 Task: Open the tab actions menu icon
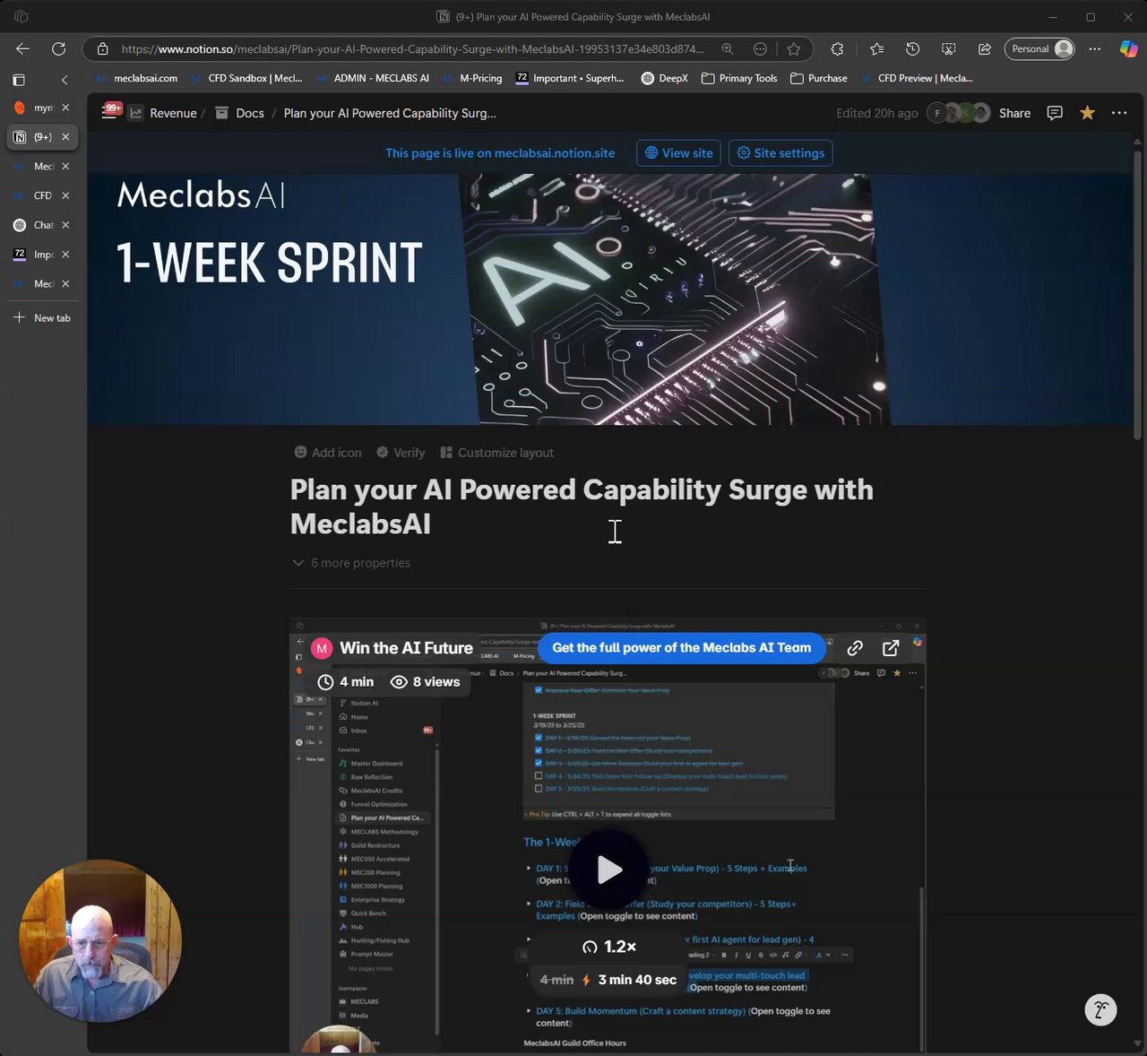click(x=19, y=80)
